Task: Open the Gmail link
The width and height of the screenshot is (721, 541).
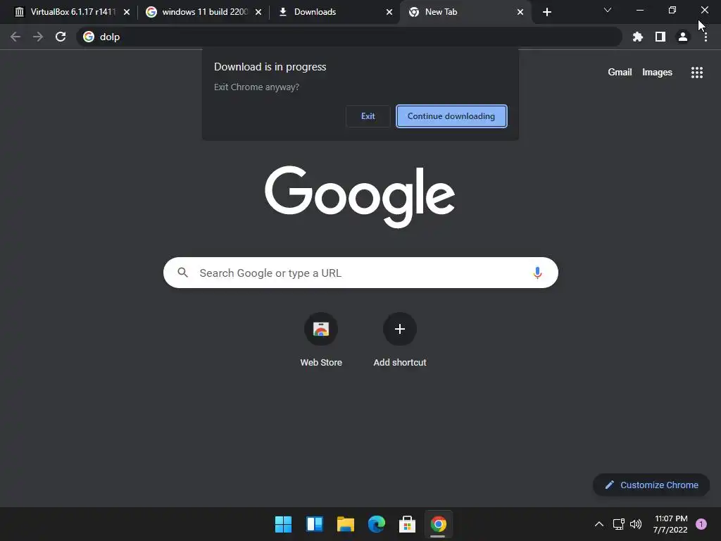Action: pyautogui.click(x=620, y=73)
